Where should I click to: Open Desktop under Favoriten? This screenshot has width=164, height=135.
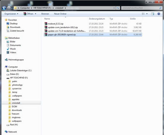[14, 24]
